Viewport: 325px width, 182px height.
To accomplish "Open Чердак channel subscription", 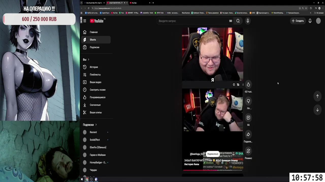I will click(x=96, y=170).
